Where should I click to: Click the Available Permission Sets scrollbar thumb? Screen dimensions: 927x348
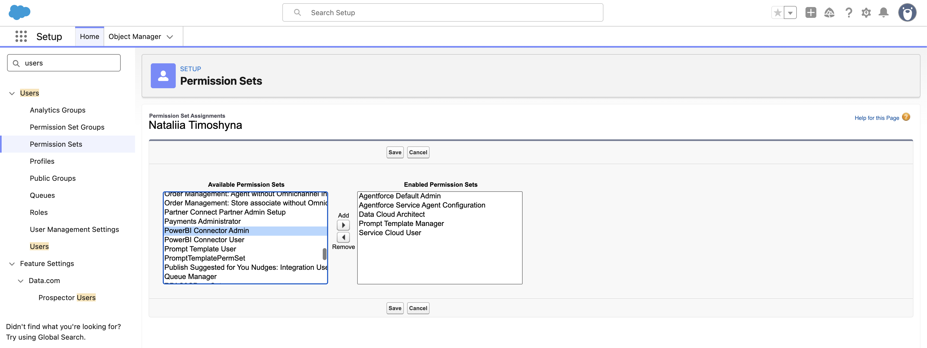point(325,254)
